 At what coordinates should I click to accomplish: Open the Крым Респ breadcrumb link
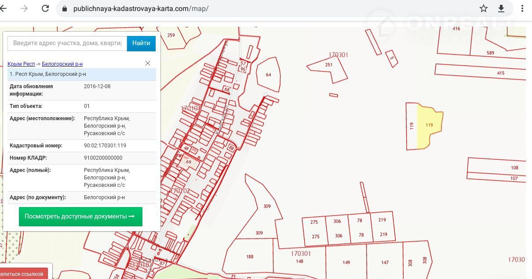[x=21, y=64]
